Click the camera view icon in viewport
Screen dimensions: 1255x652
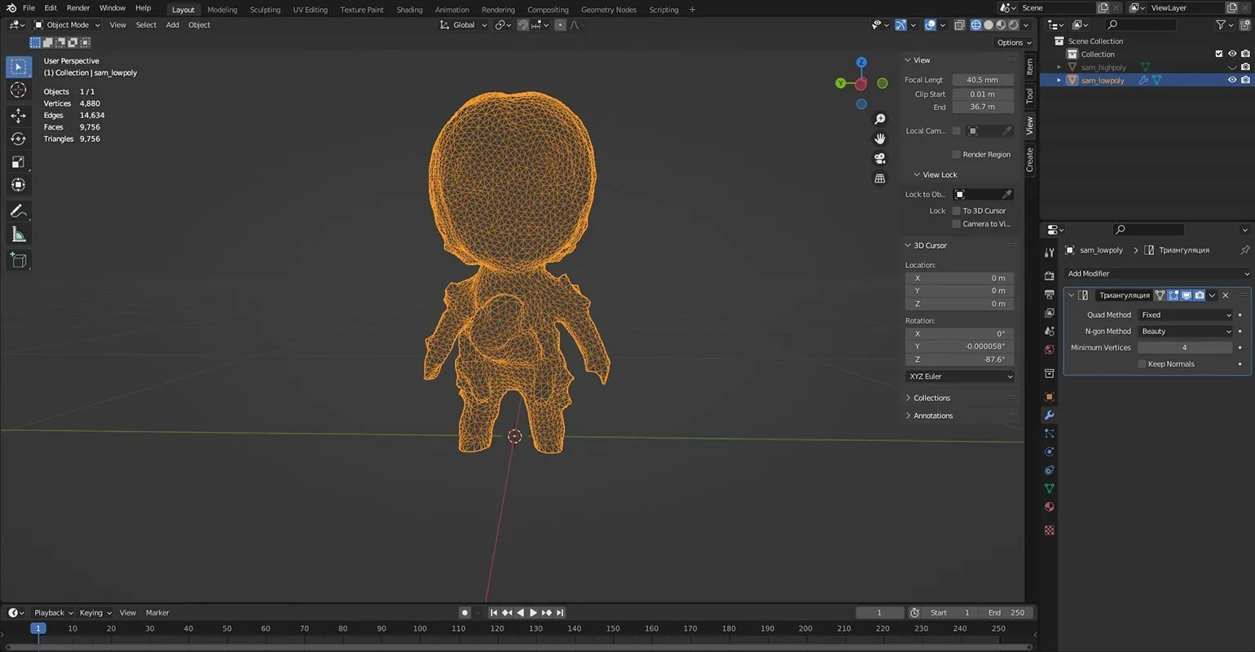point(880,158)
